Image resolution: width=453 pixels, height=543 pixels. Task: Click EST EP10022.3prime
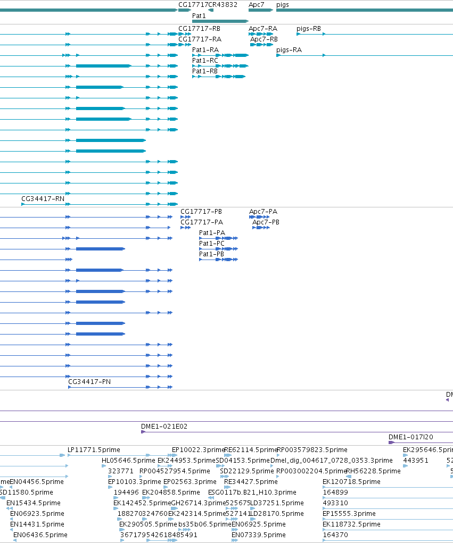[x=199, y=450]
